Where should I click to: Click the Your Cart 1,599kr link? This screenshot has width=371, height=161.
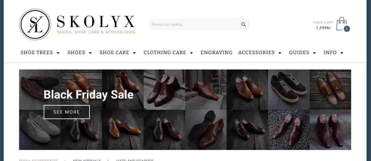click(x=323, y=25)
